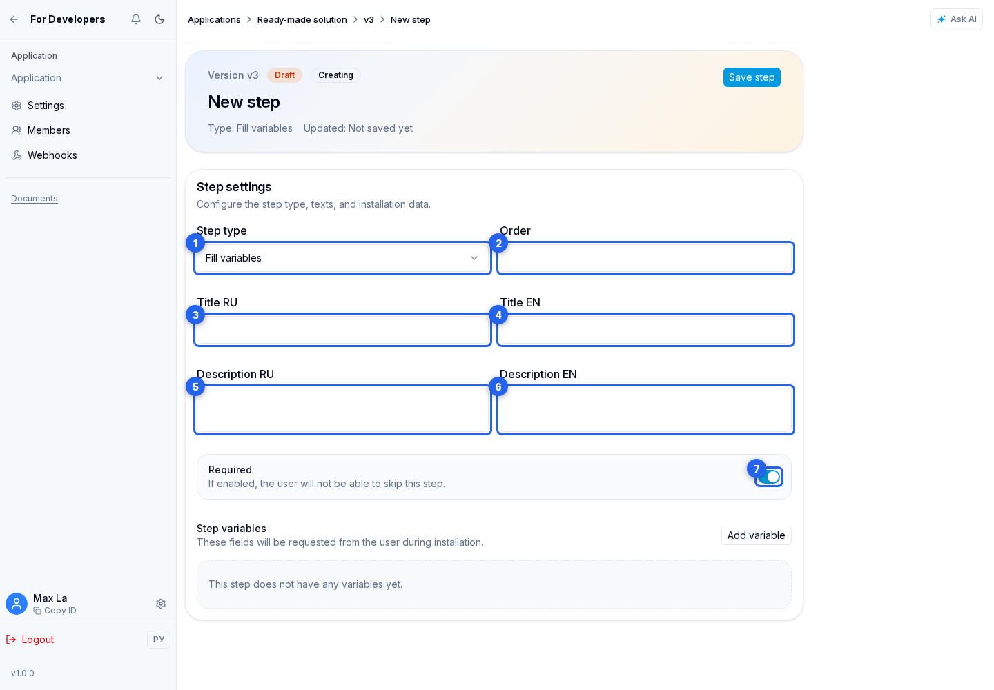Open Ask AI sparkle button

coord(957,19)
